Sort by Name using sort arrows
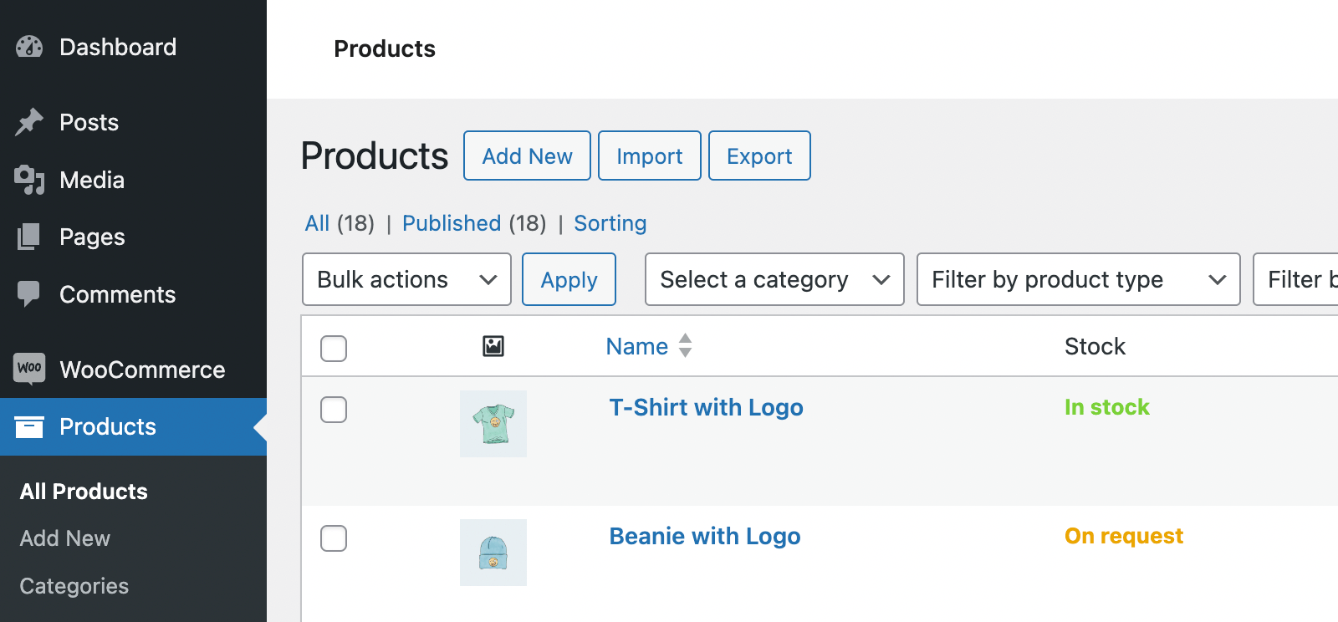1338x622 pixels. pos(685,345)
